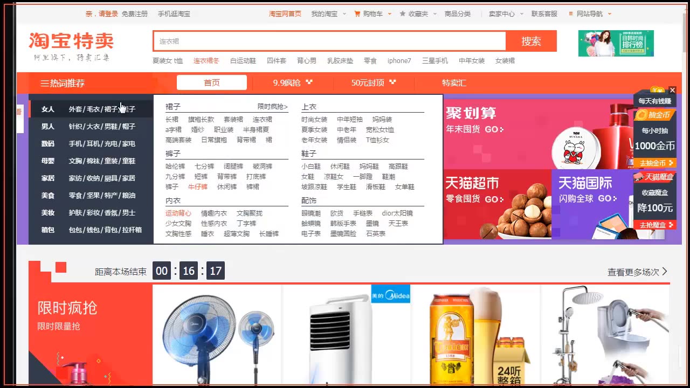Click the 天猫魔盒 icon label

click(655, 177)
